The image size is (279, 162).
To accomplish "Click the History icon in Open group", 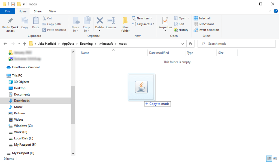I will click(x=181, y=30).
